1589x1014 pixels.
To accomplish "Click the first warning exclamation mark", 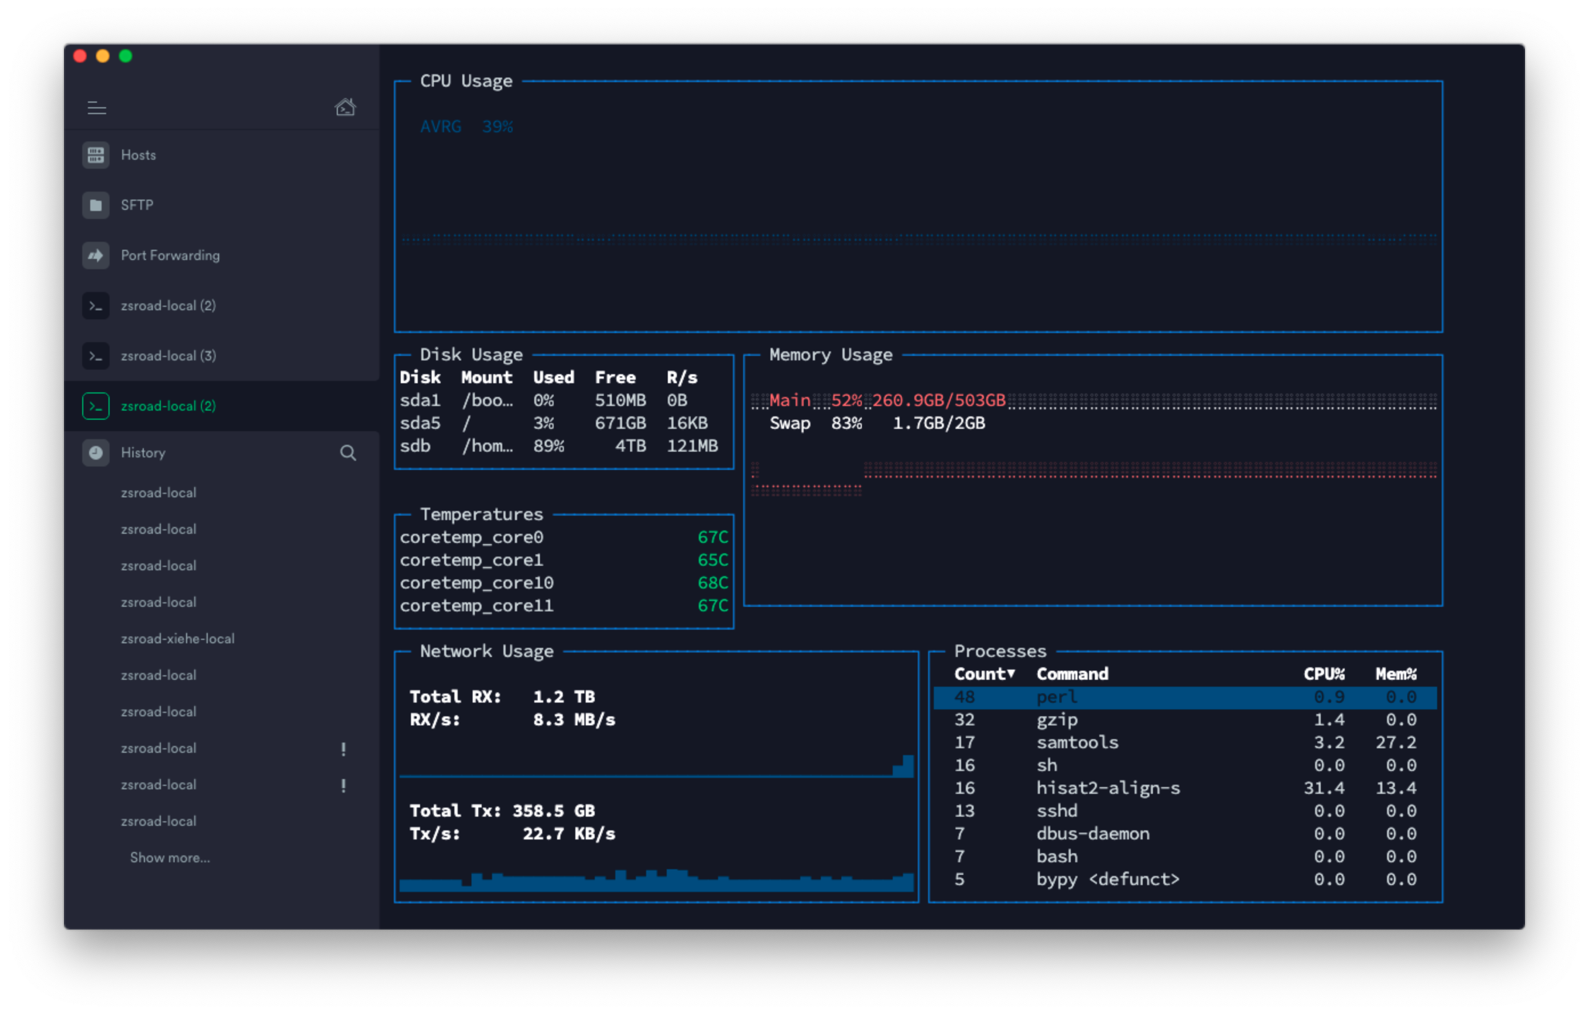I will click(343, 748).
